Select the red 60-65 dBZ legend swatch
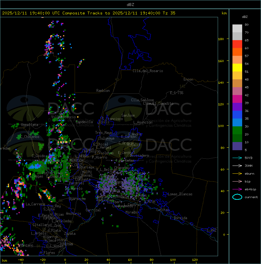This screenshot has height=264, width=261. (x=237, y=44)
